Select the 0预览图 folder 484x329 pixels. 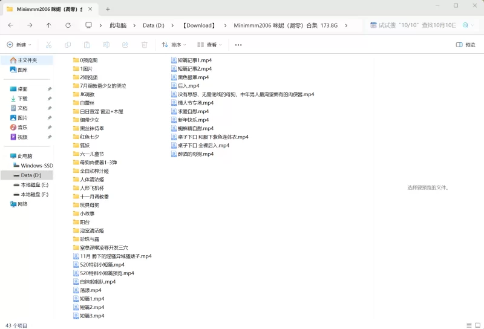(x=88, y=60)
